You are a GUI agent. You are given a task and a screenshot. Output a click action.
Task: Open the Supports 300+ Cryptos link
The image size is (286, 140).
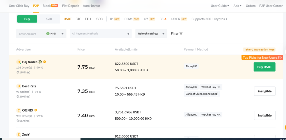click(209, 19)
